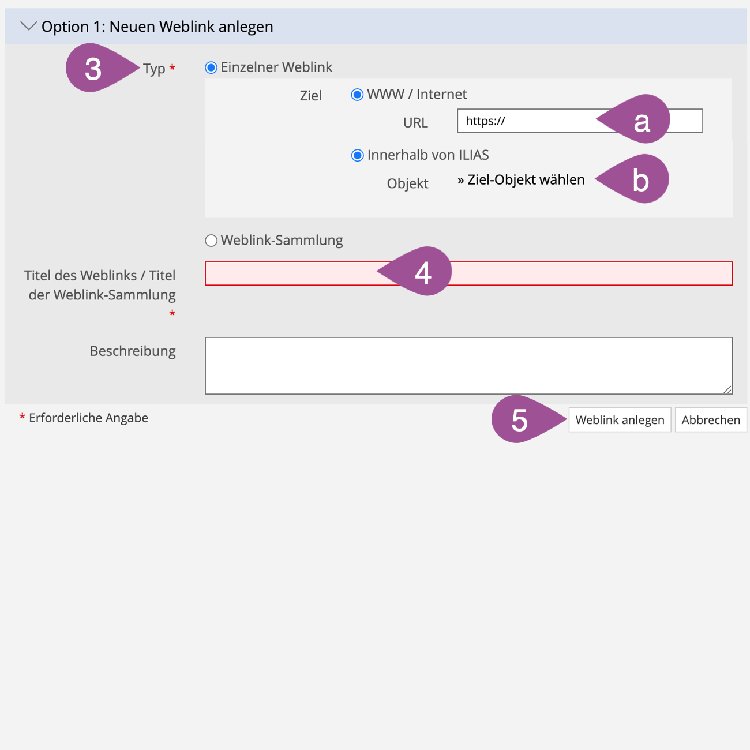Click the purple step marker '3'
Viewport: 750px width, 750px height.
tap(94, 69)
